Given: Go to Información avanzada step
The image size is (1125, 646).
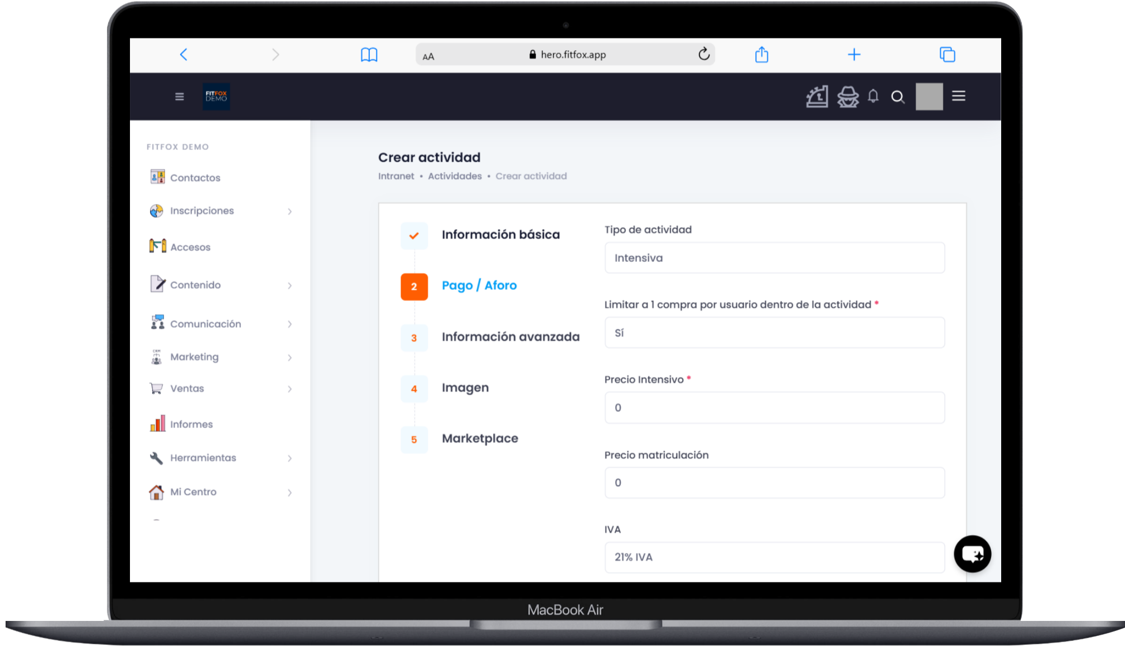Looking at the screenshot, I should tap(510, 337).
